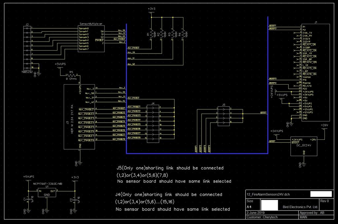Click the 1985292 part number label

click(x=27, y=72)
